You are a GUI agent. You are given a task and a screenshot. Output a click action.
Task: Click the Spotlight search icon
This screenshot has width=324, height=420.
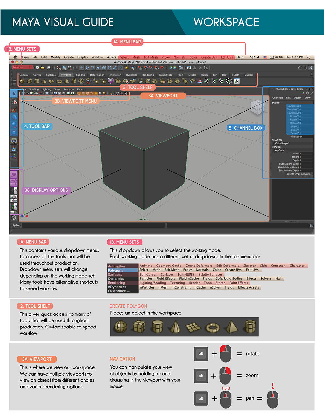click(x=308, y=57)
